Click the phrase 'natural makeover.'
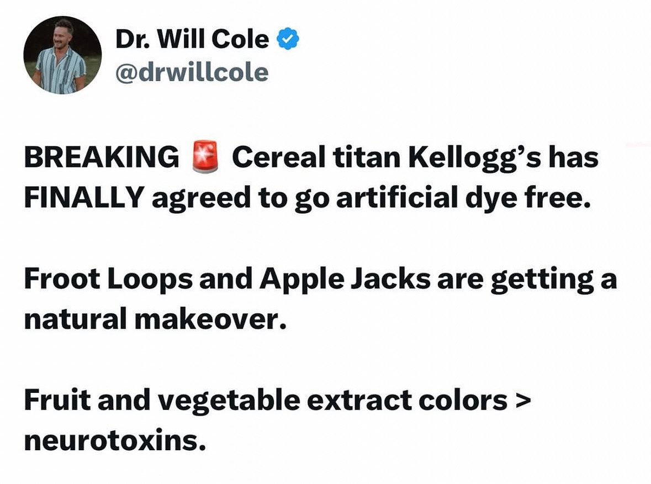Viewport: 651px width, 484px height. 155,319
